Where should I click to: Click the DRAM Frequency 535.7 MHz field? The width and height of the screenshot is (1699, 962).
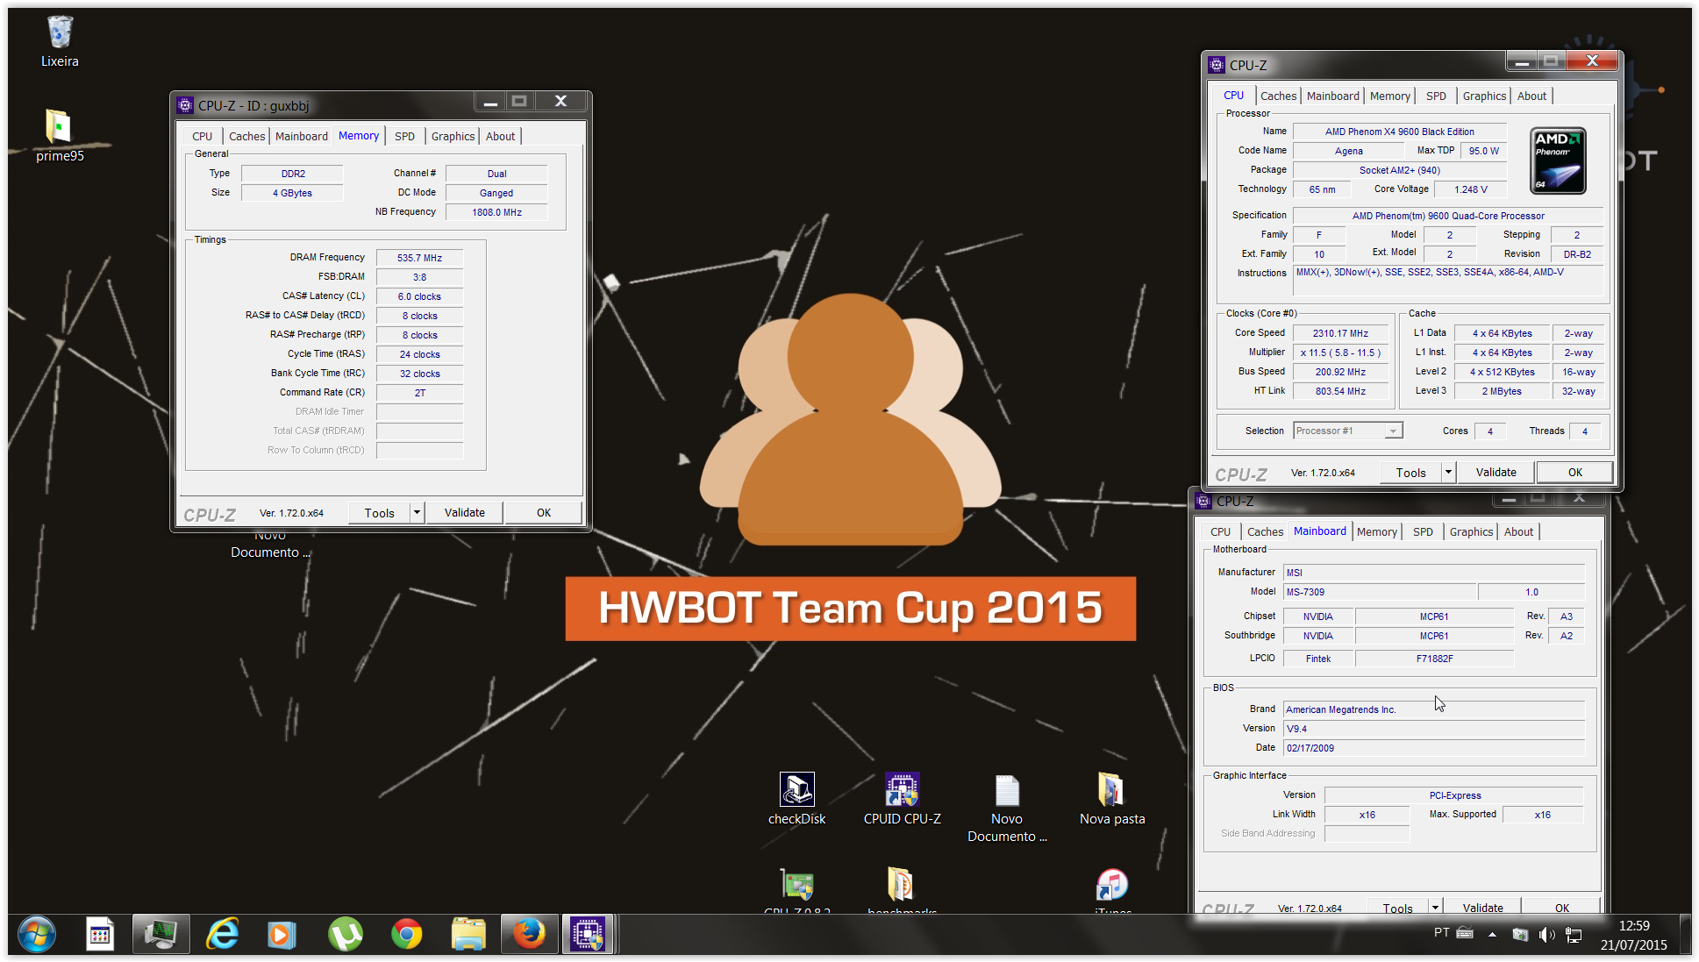419,258
